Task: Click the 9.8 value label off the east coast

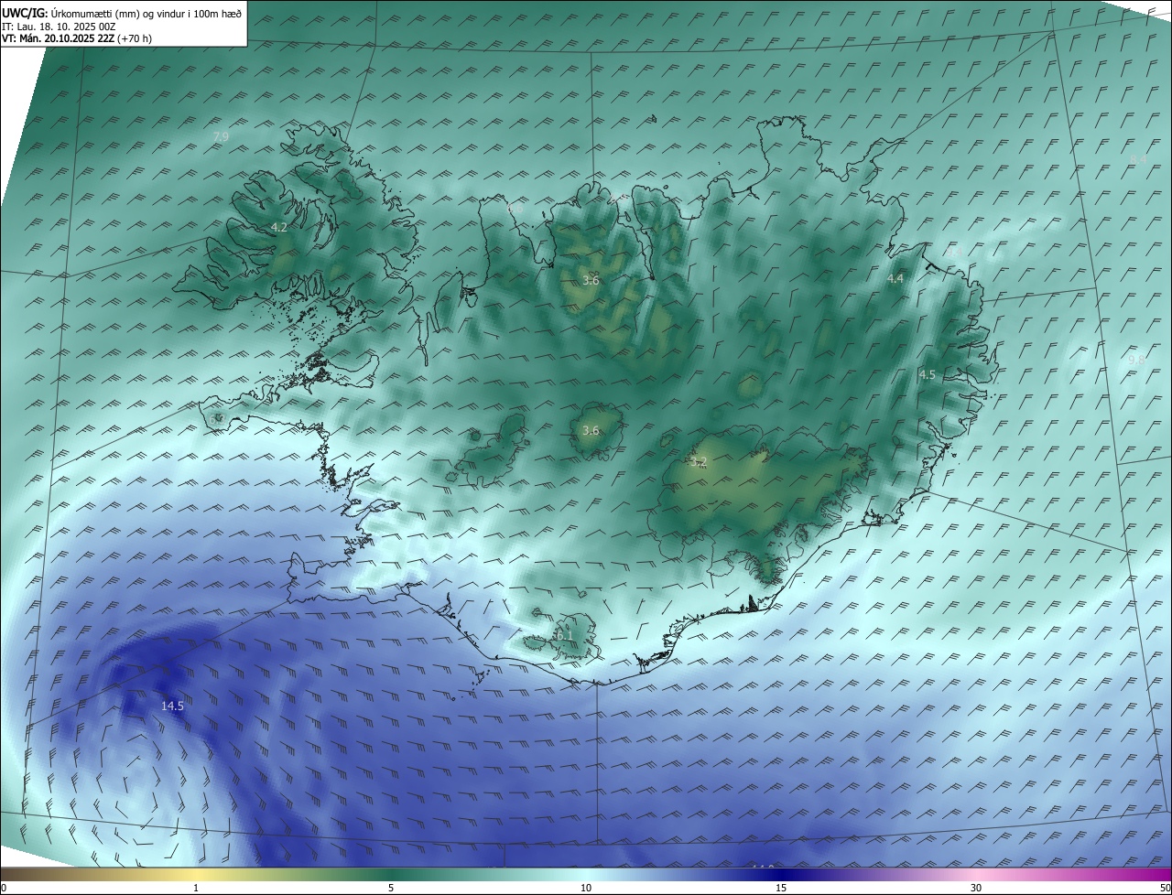Action: [1136, 360]
